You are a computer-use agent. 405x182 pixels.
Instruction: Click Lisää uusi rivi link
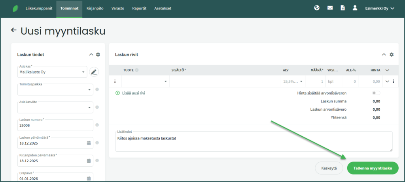[130, 93]
